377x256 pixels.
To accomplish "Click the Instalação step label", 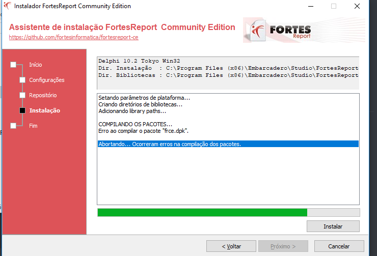I will coord(45,110).
